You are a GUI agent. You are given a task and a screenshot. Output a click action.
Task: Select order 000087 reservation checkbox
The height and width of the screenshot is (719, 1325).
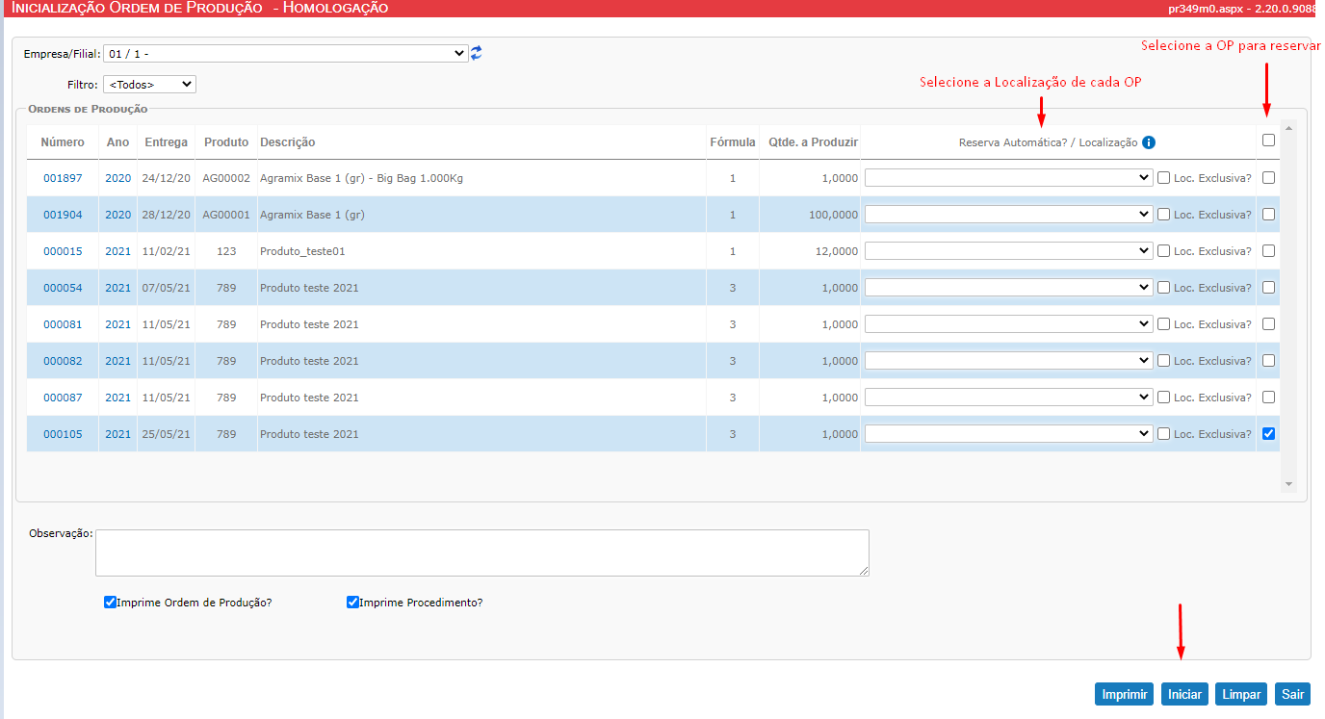pyautogui.click(x=1268, y=397)
